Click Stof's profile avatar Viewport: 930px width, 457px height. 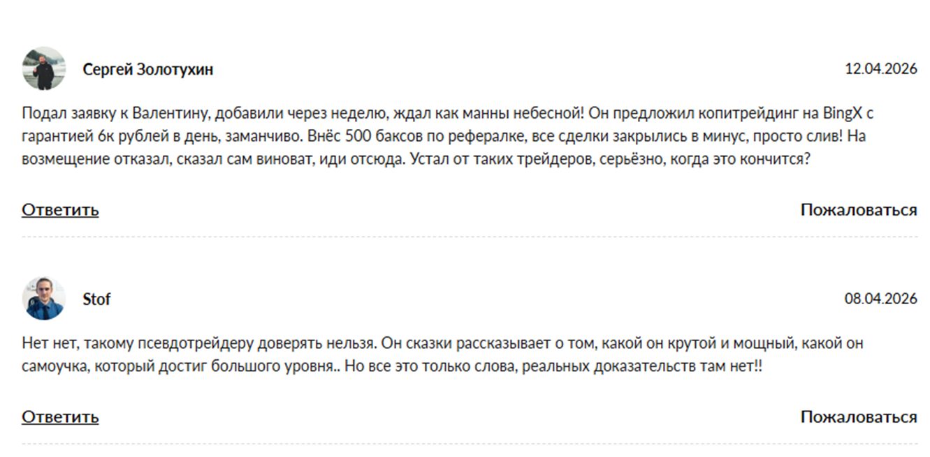[x=44, y=299]
